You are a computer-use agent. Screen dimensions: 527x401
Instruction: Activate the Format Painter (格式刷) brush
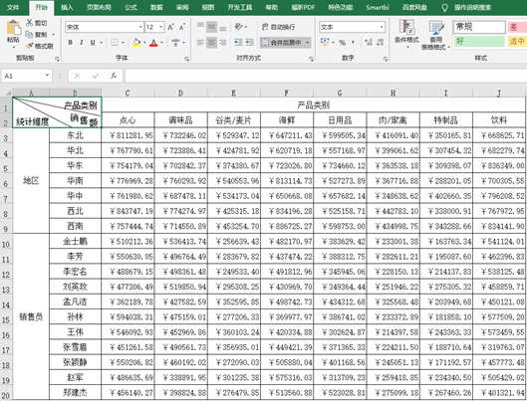point(30,46)
